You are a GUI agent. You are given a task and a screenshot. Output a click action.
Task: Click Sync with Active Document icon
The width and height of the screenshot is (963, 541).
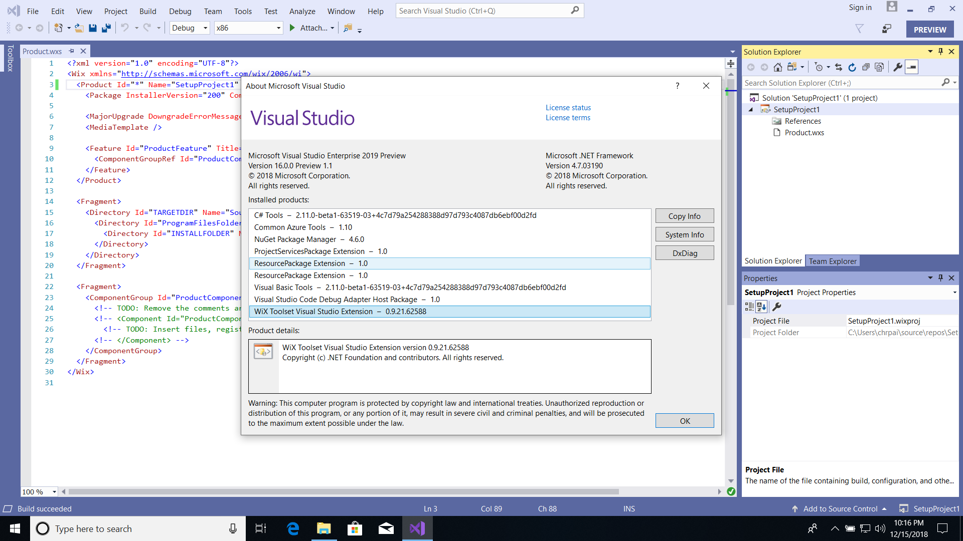pos(839,67)
